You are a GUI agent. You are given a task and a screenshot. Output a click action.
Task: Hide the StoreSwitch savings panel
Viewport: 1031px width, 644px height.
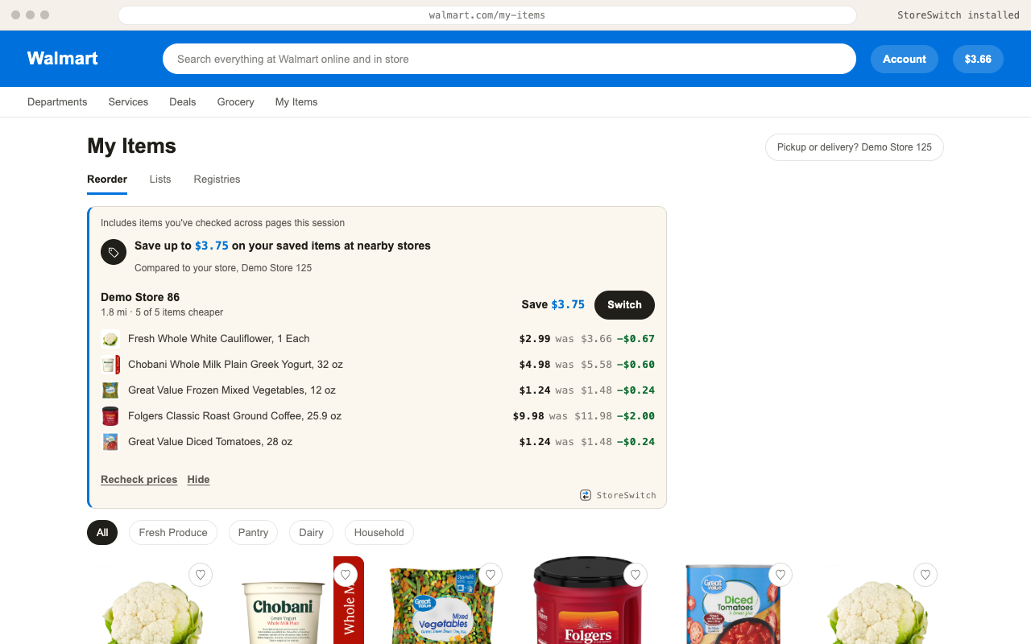(198, 480)
